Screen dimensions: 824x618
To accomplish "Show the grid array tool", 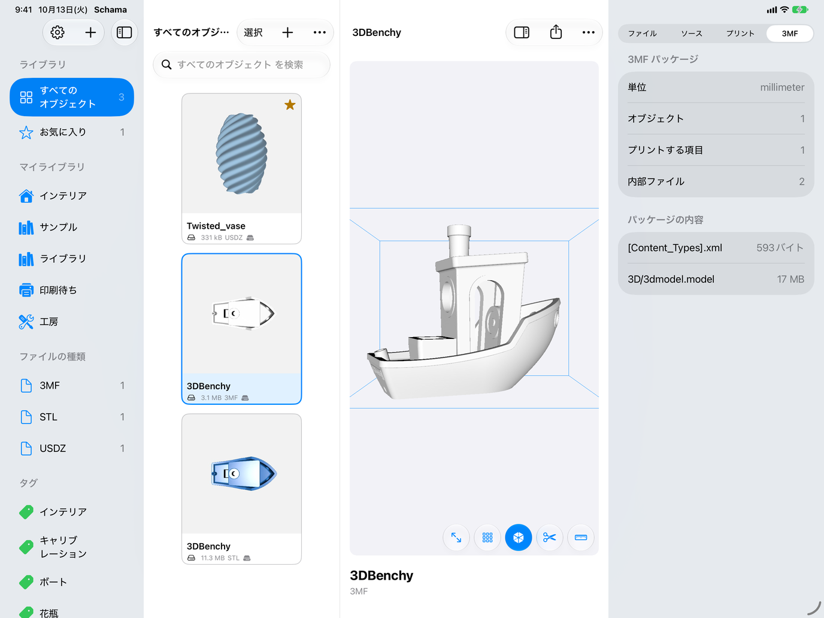I will 487,538.
